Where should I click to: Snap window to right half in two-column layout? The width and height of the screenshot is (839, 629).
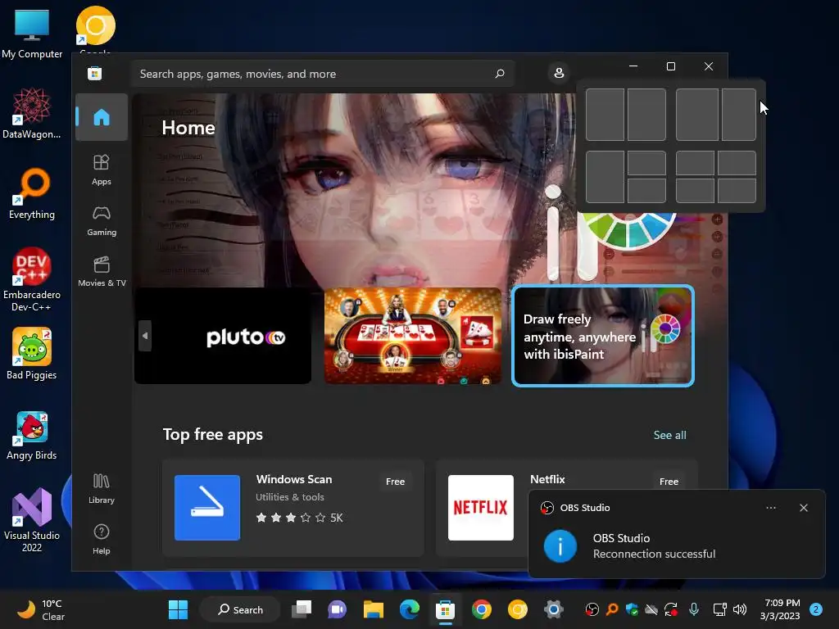click(646, 115)
